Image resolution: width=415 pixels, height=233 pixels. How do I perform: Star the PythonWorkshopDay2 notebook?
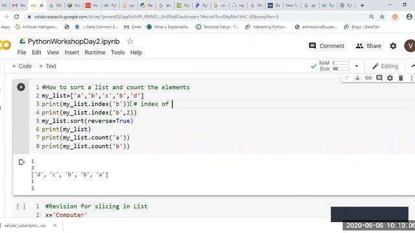coord(130,41)
